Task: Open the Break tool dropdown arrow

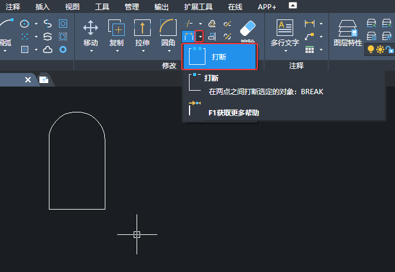Action: pyautogui.click(x=200, y=37)
